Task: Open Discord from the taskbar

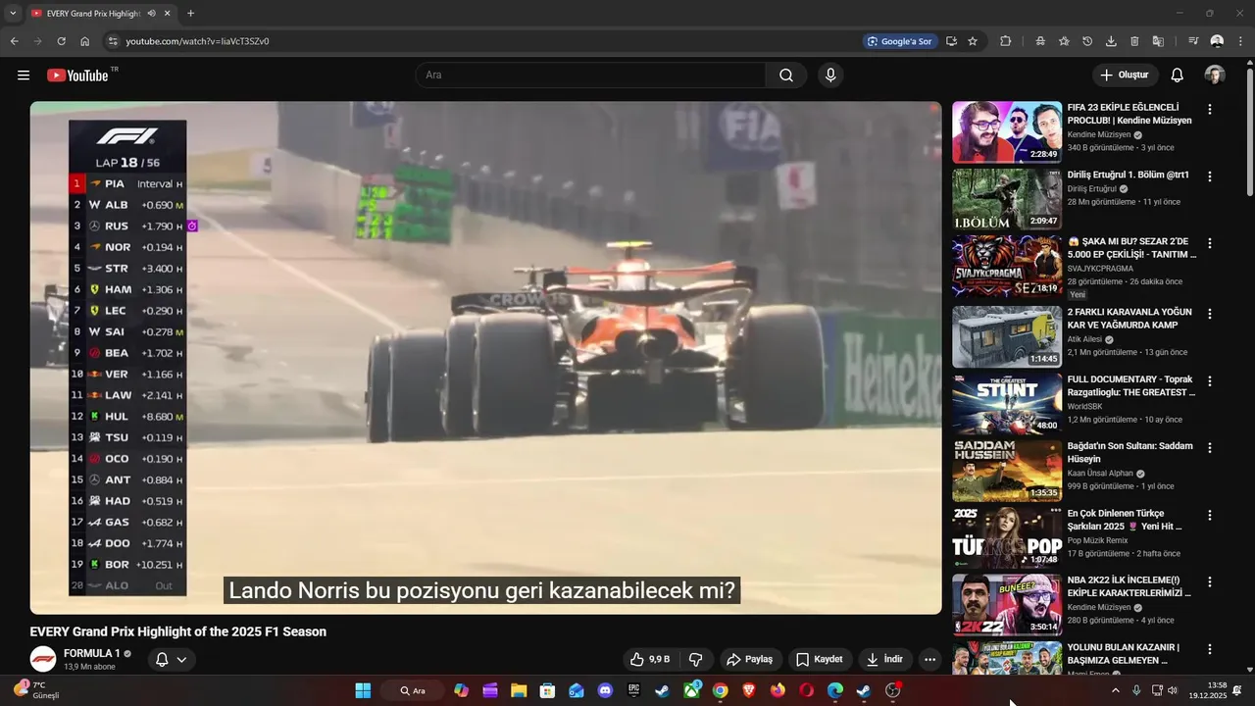Action: point(605,690)
